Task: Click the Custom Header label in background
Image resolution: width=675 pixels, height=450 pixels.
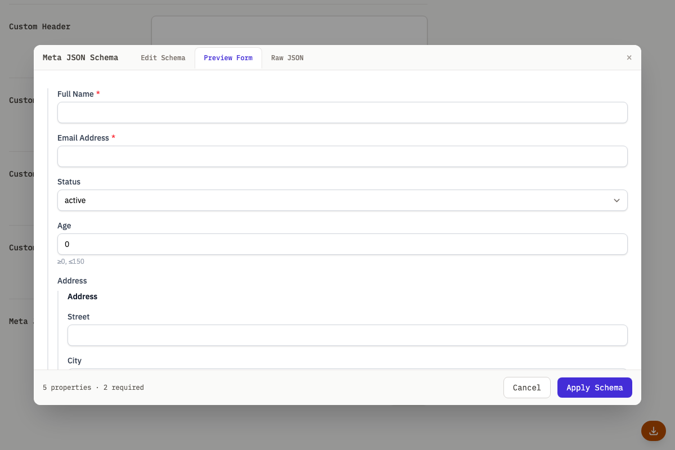Action: [x=39, y=26]
